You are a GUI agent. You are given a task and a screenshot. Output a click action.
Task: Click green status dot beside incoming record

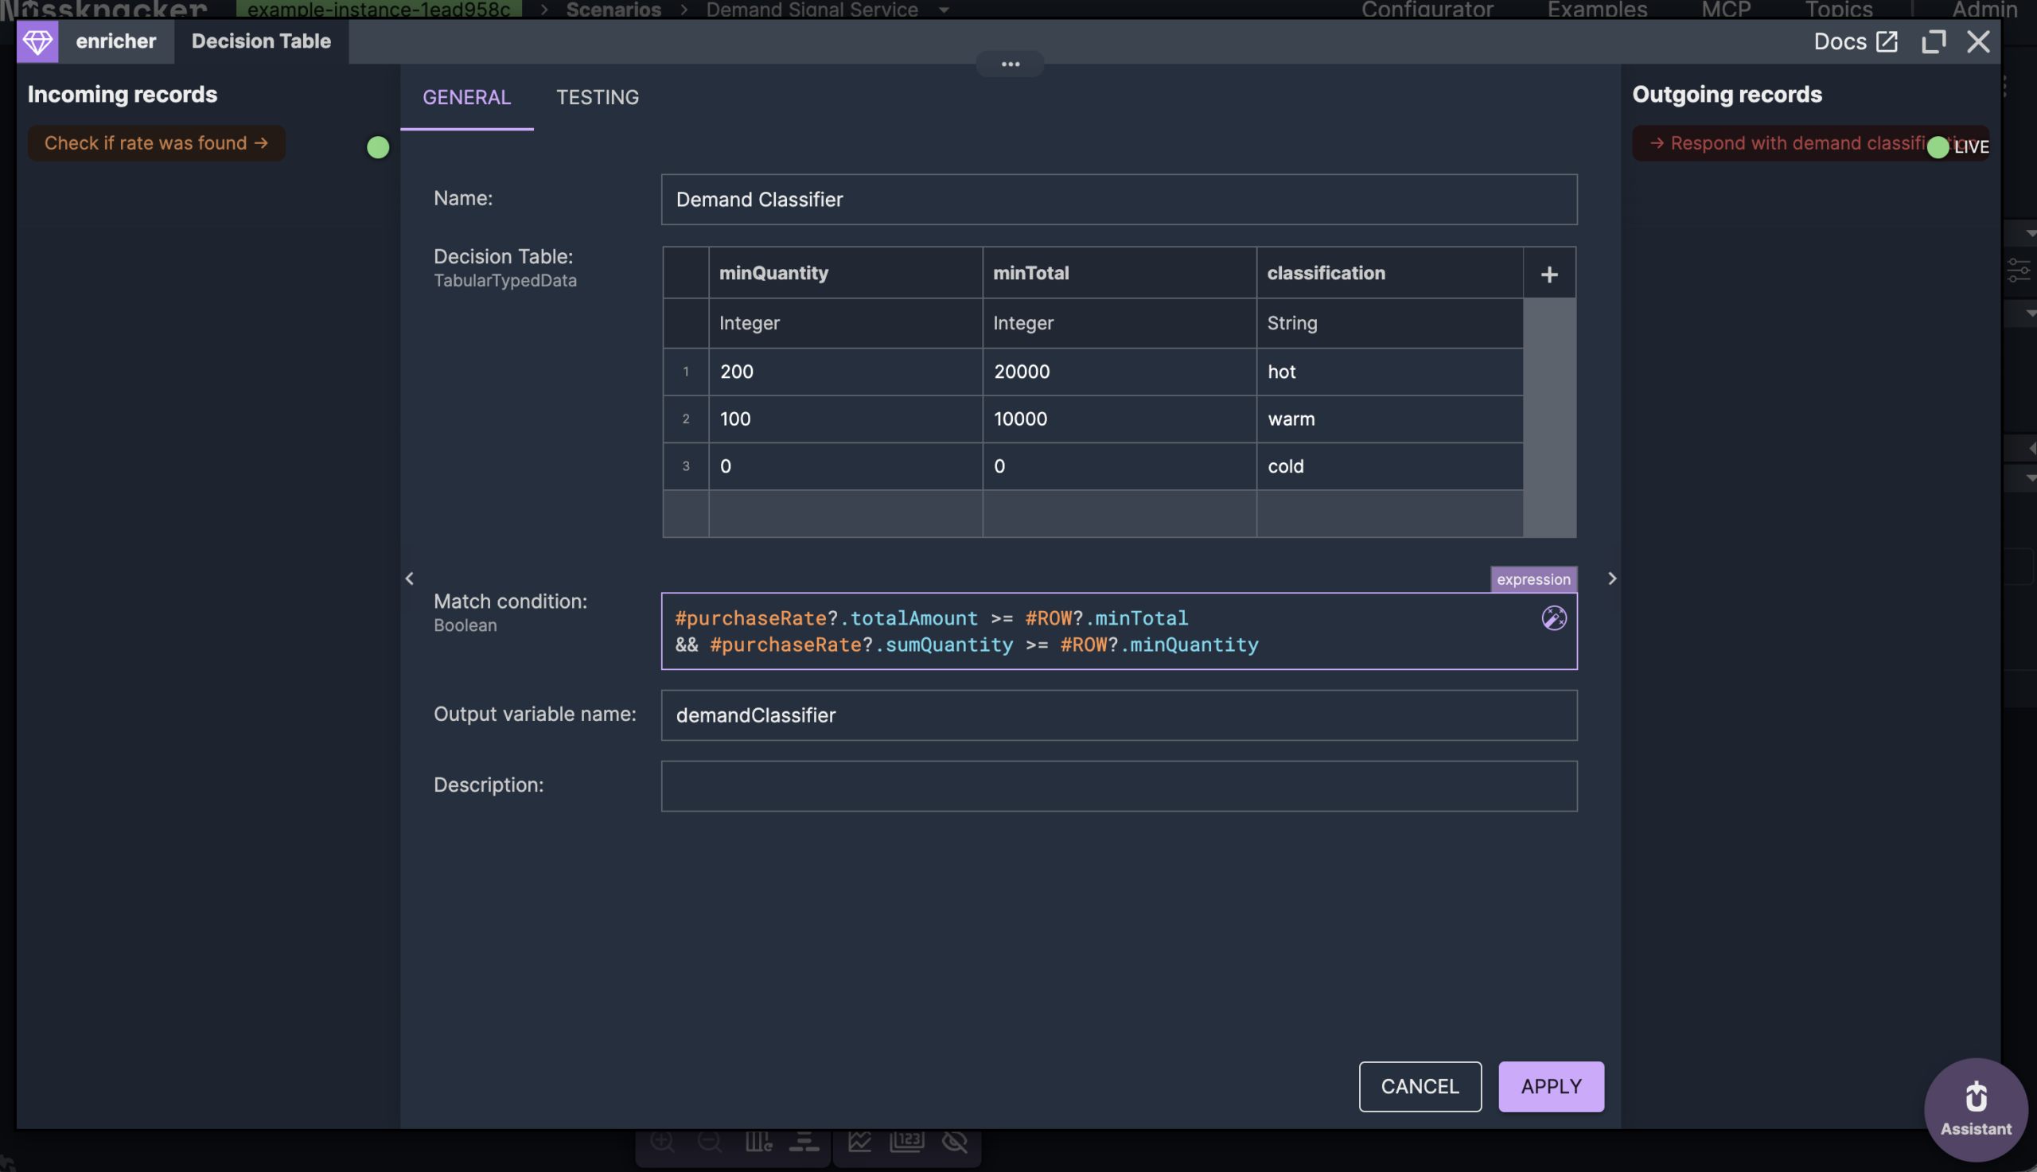[377, 147]
